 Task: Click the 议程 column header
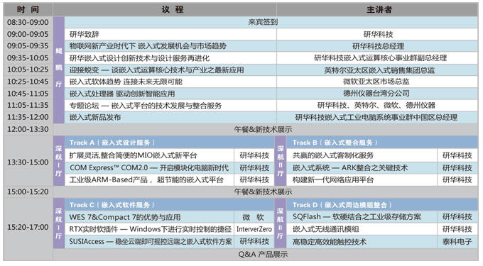(173, 9)
